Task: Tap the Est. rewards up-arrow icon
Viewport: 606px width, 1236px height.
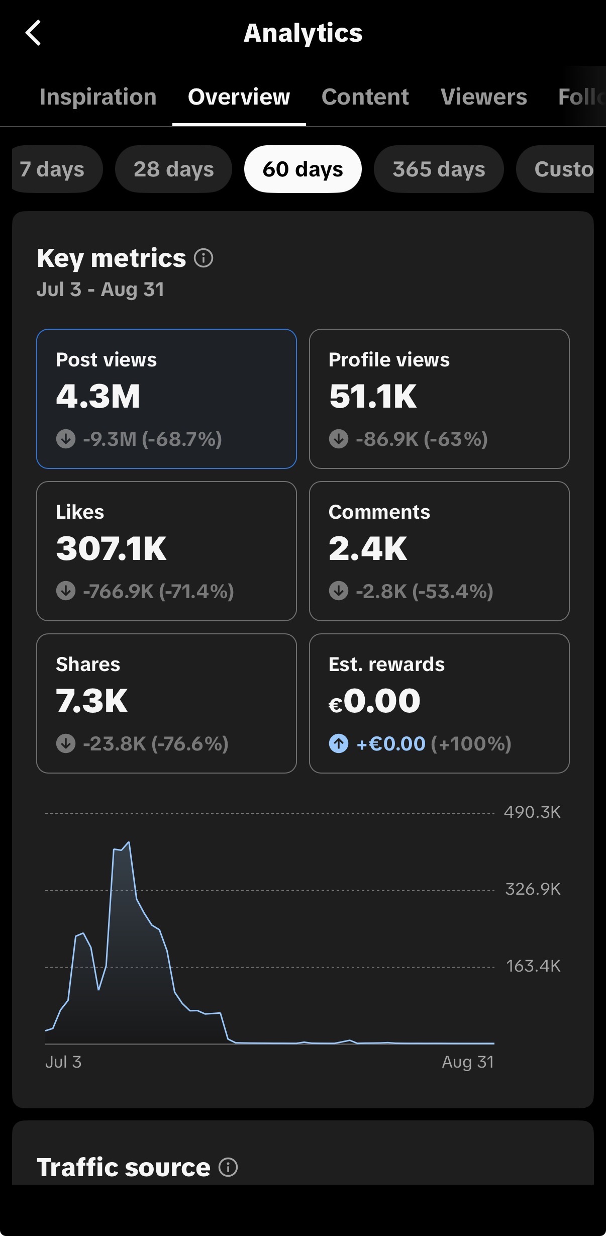Action: (339, 743)
